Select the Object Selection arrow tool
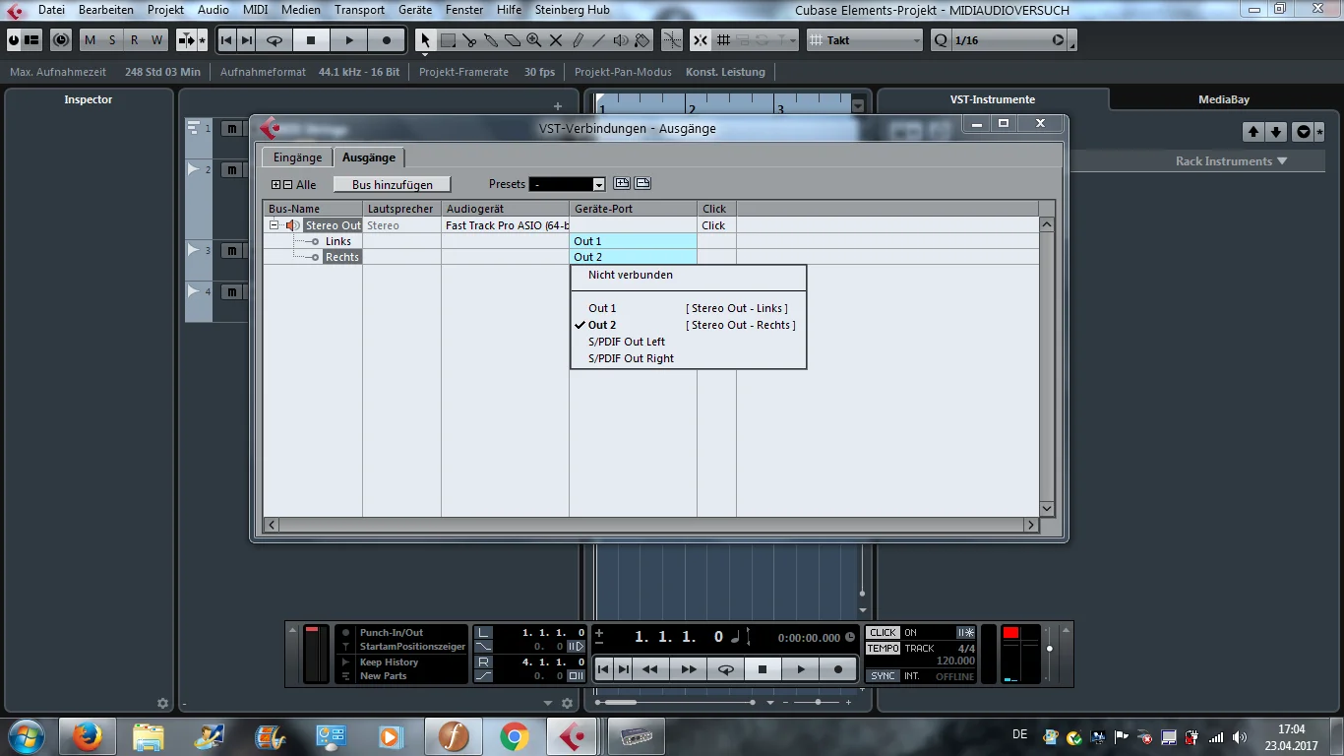The width and height of the screenshot is (1344, 756). point(426,40)
